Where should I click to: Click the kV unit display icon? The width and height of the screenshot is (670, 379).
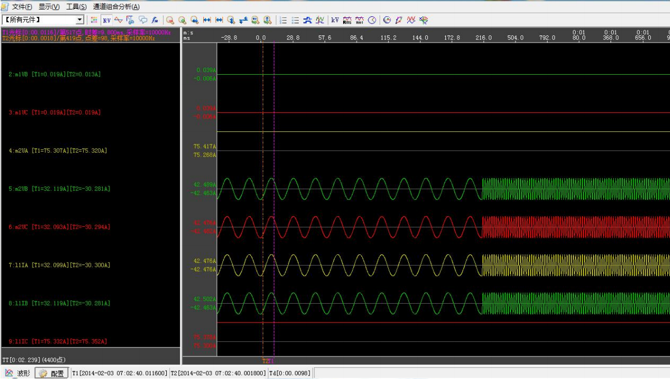tap(335, 20)
